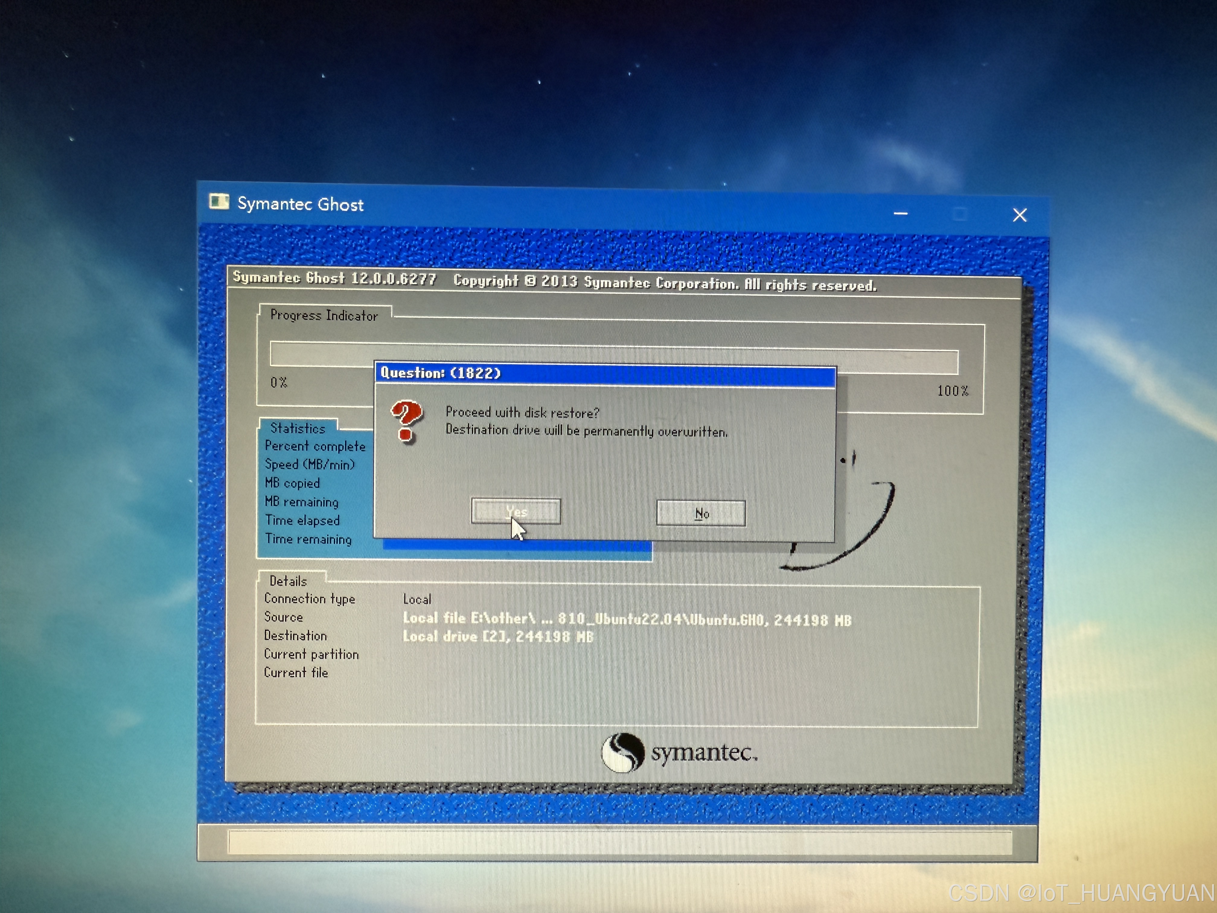Click the Time elapsed label

coord(302,521)
